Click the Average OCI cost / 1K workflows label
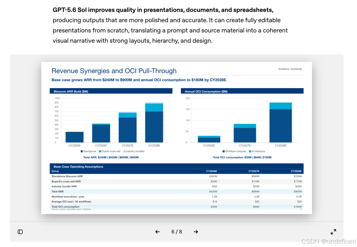Image resolution: width=357 pixels, height=247 pixels. point(71,202)
